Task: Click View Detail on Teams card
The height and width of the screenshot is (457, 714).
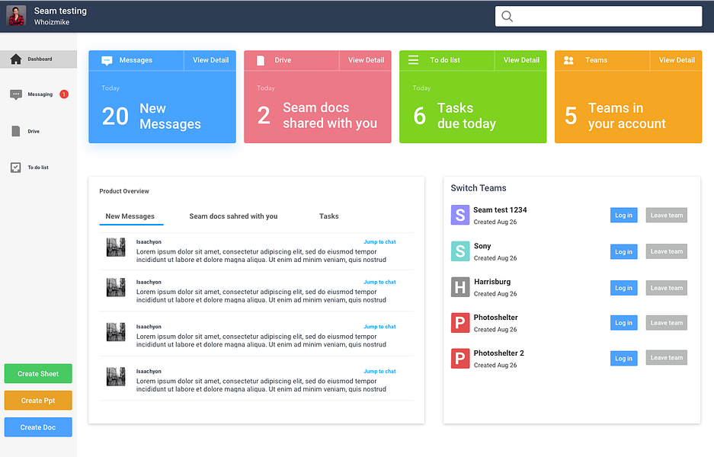Action: click(x=677, y=60)
